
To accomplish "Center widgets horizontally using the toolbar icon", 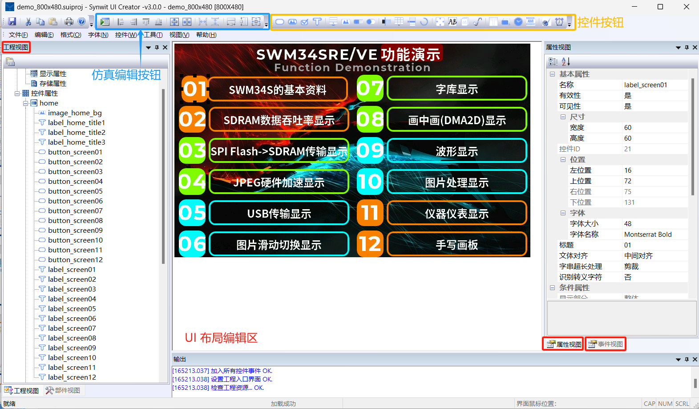I will [187, 21].
